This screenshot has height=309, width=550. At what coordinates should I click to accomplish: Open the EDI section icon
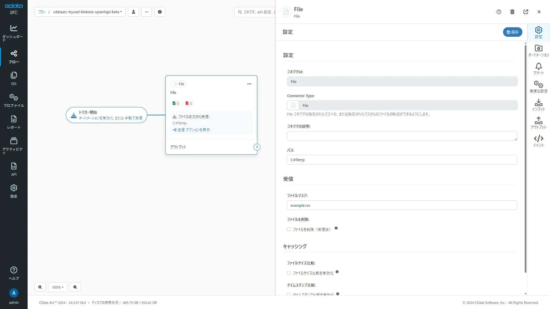(x=14, y=78)
